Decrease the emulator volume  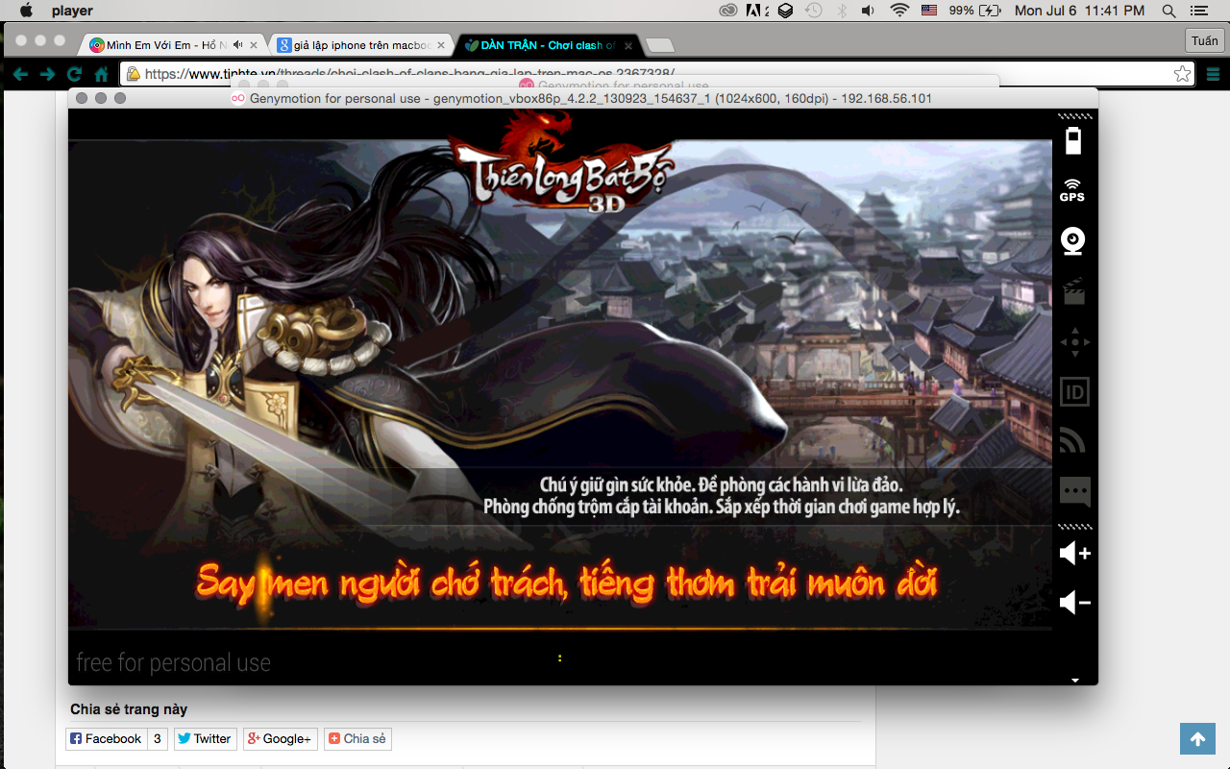[1074, 603]
